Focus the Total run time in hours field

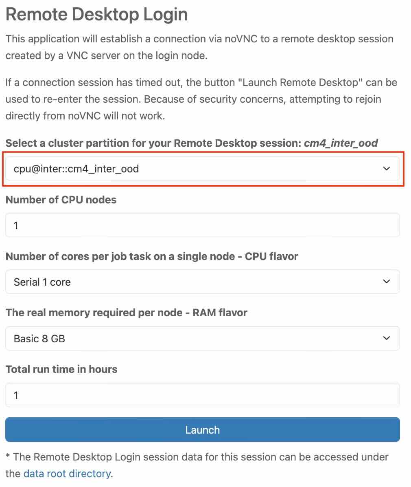[202, 395]
